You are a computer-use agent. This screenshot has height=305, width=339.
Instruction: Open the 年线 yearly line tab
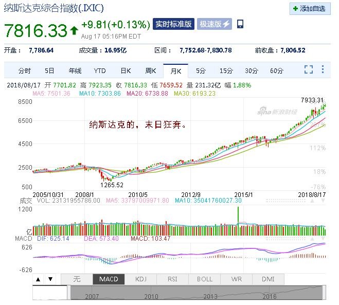coord(75,70)
